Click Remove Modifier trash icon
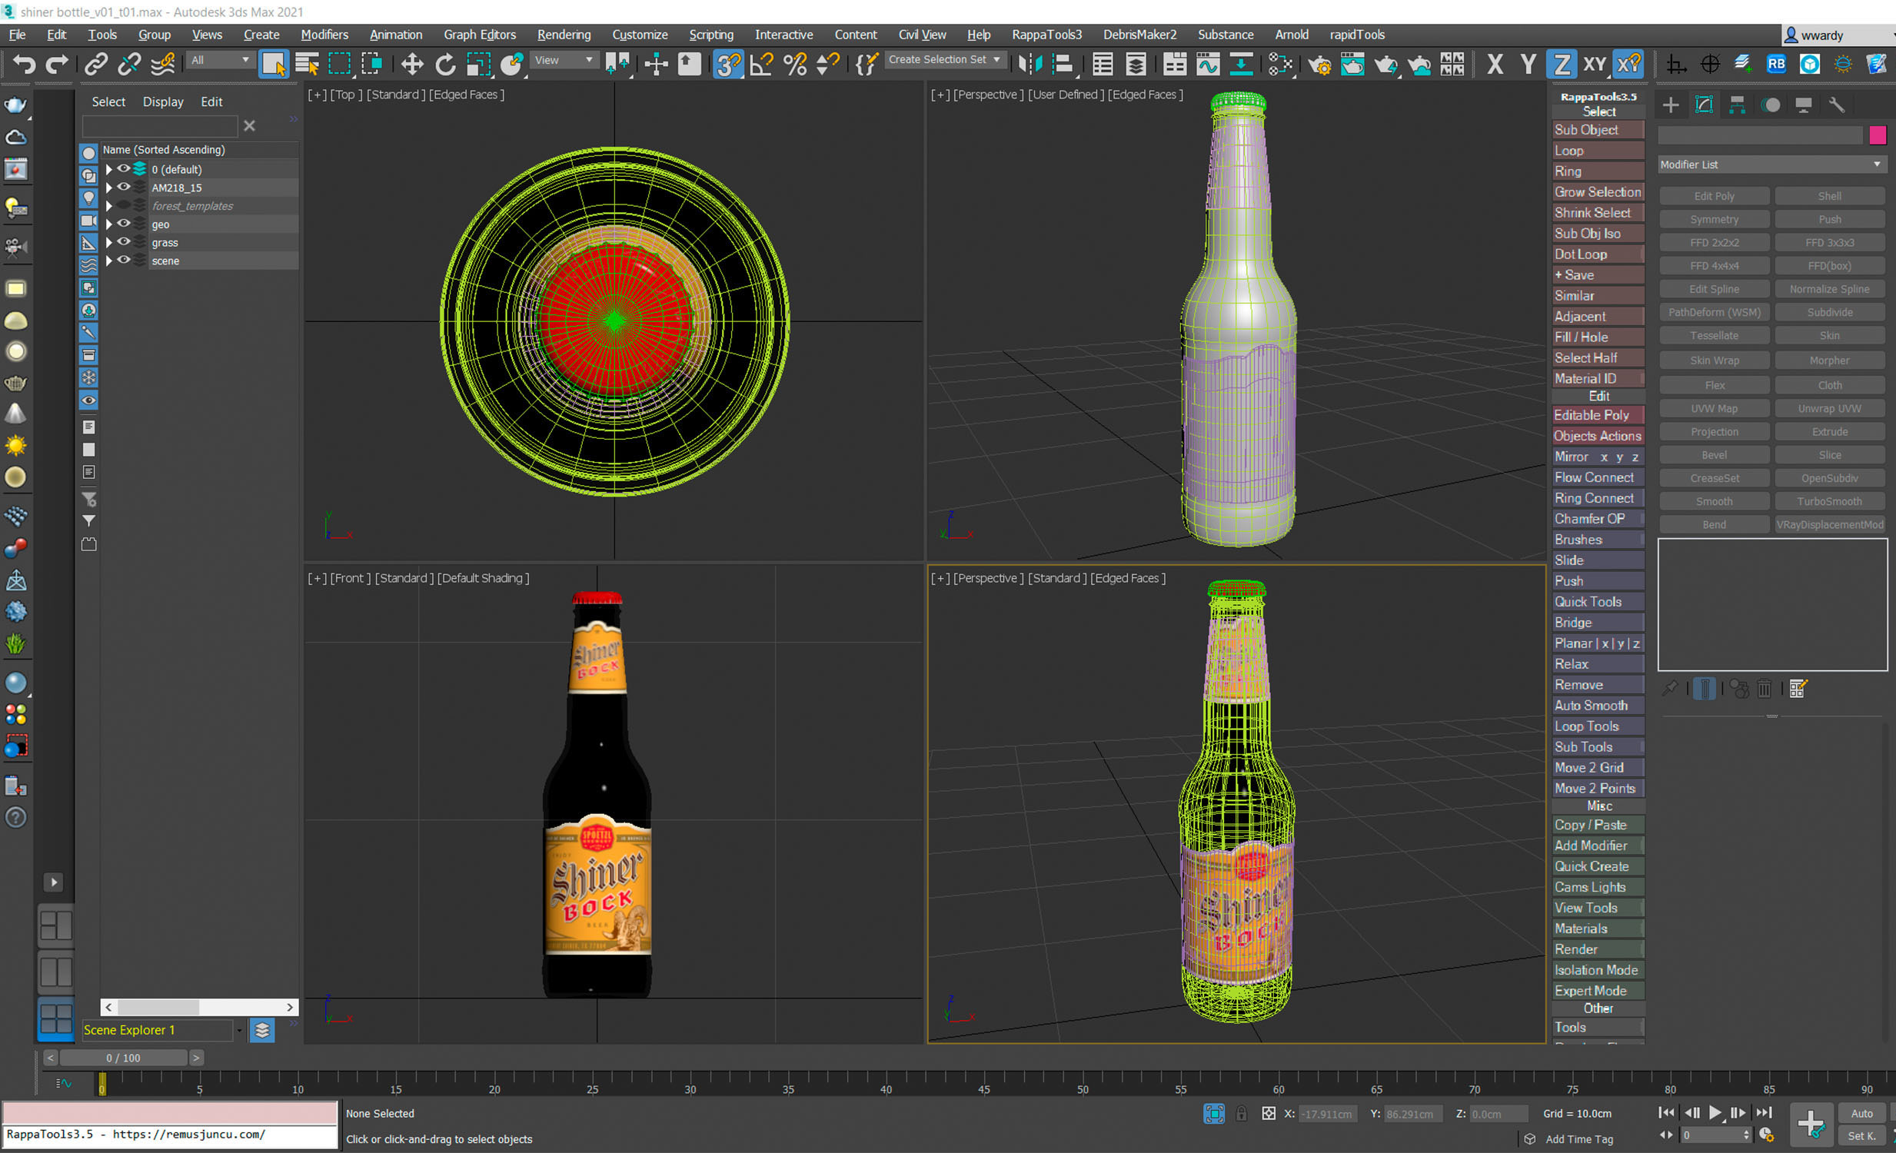 [x=1764, y=689]
